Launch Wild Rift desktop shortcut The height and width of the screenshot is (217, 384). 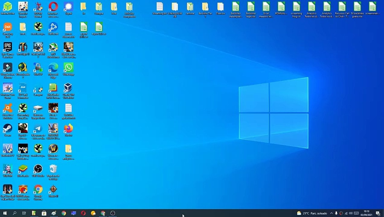8,170
